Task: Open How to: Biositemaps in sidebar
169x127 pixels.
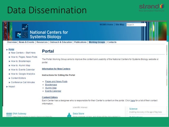Action: pyautogui.click(x=21, y=61)
